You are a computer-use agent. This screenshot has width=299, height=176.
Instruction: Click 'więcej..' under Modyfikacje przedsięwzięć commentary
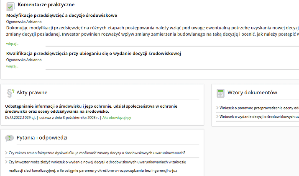[x=12, y=43]
